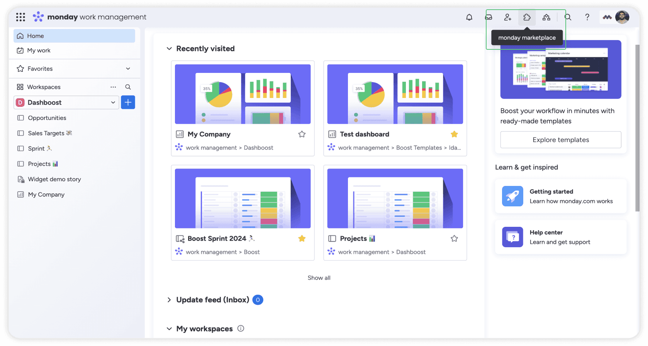Open the search magnifier in top bar
Image resolution: width=648 pixels, height=346 pixels.
(x=568, y=17)
